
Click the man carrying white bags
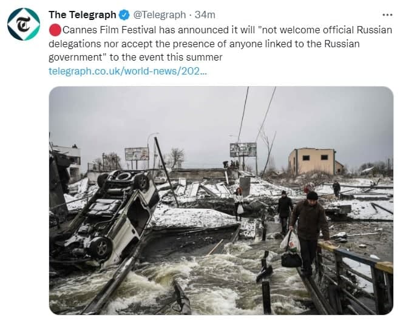[308, 232]
